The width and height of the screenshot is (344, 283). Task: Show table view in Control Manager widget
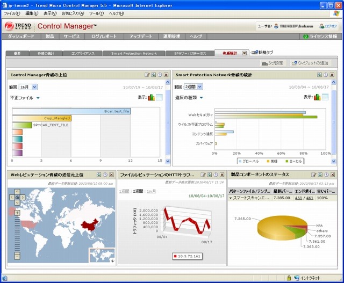(x=159, y=97)
